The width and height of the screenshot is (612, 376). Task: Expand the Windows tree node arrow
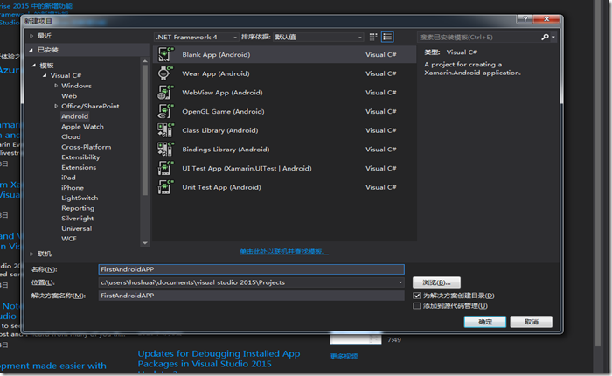pos(56,86)
